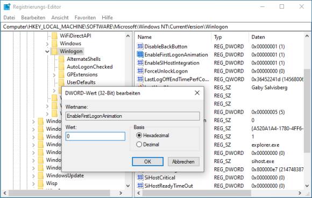312x198 pixels.
Task: Close the DWORD-Wert bearbeiten dialog
Action: pos(197,93)
